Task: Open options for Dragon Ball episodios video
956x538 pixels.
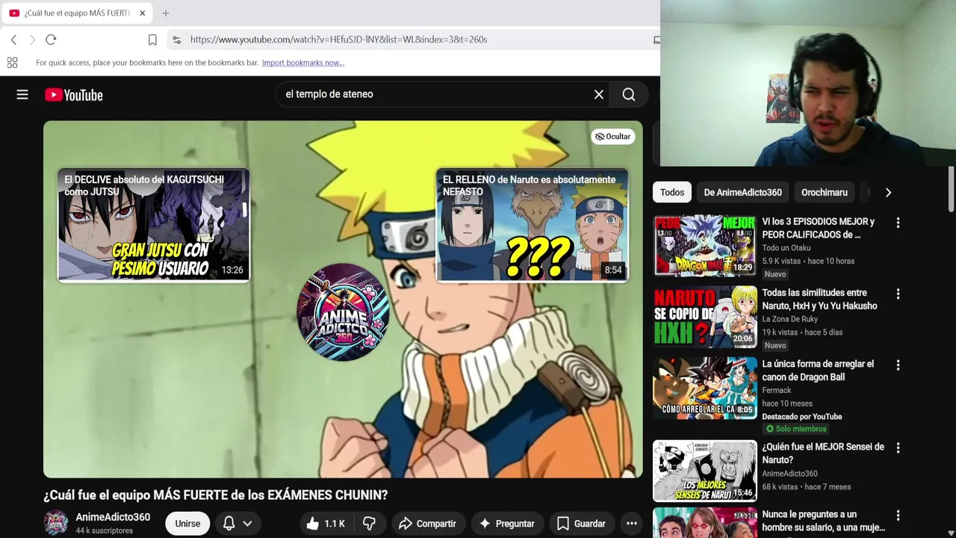Action: click(898, 223)
